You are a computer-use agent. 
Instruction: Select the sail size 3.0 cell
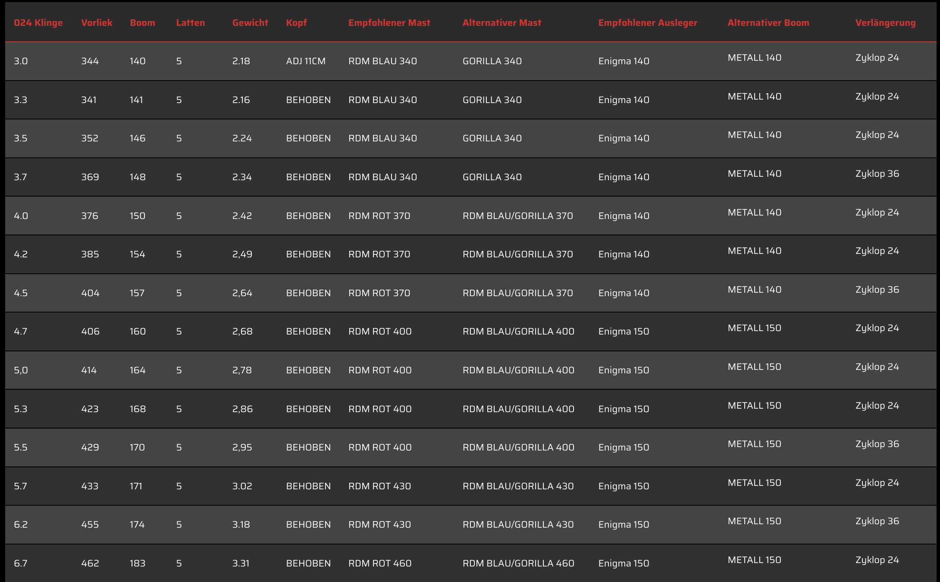point(21,61)
